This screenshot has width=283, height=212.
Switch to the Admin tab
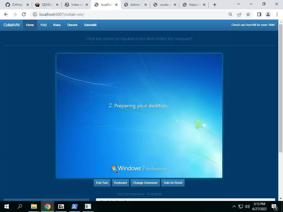tap(135, 5)
